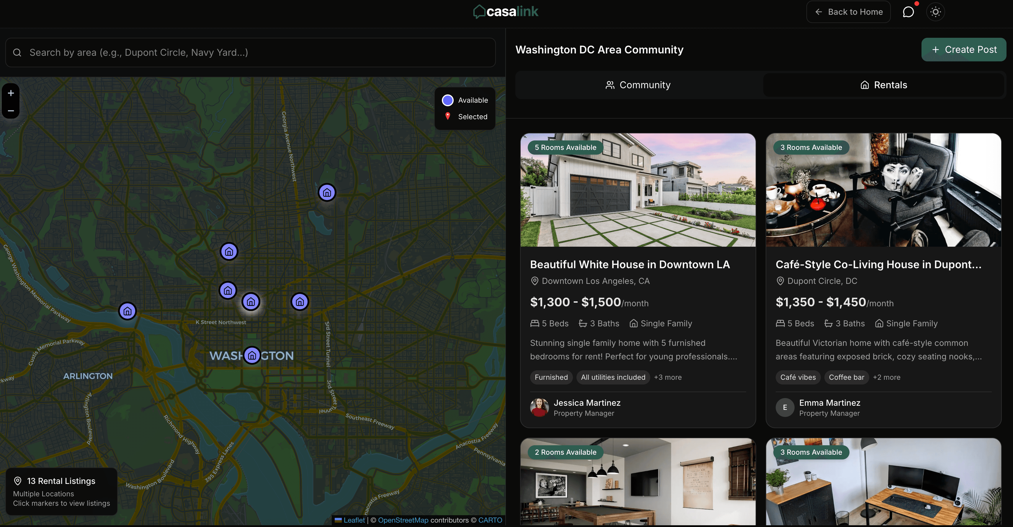Open the OpenStreetMap attribution link
The height and width of the screenshot is (527, 1013).
coord(403,520)
